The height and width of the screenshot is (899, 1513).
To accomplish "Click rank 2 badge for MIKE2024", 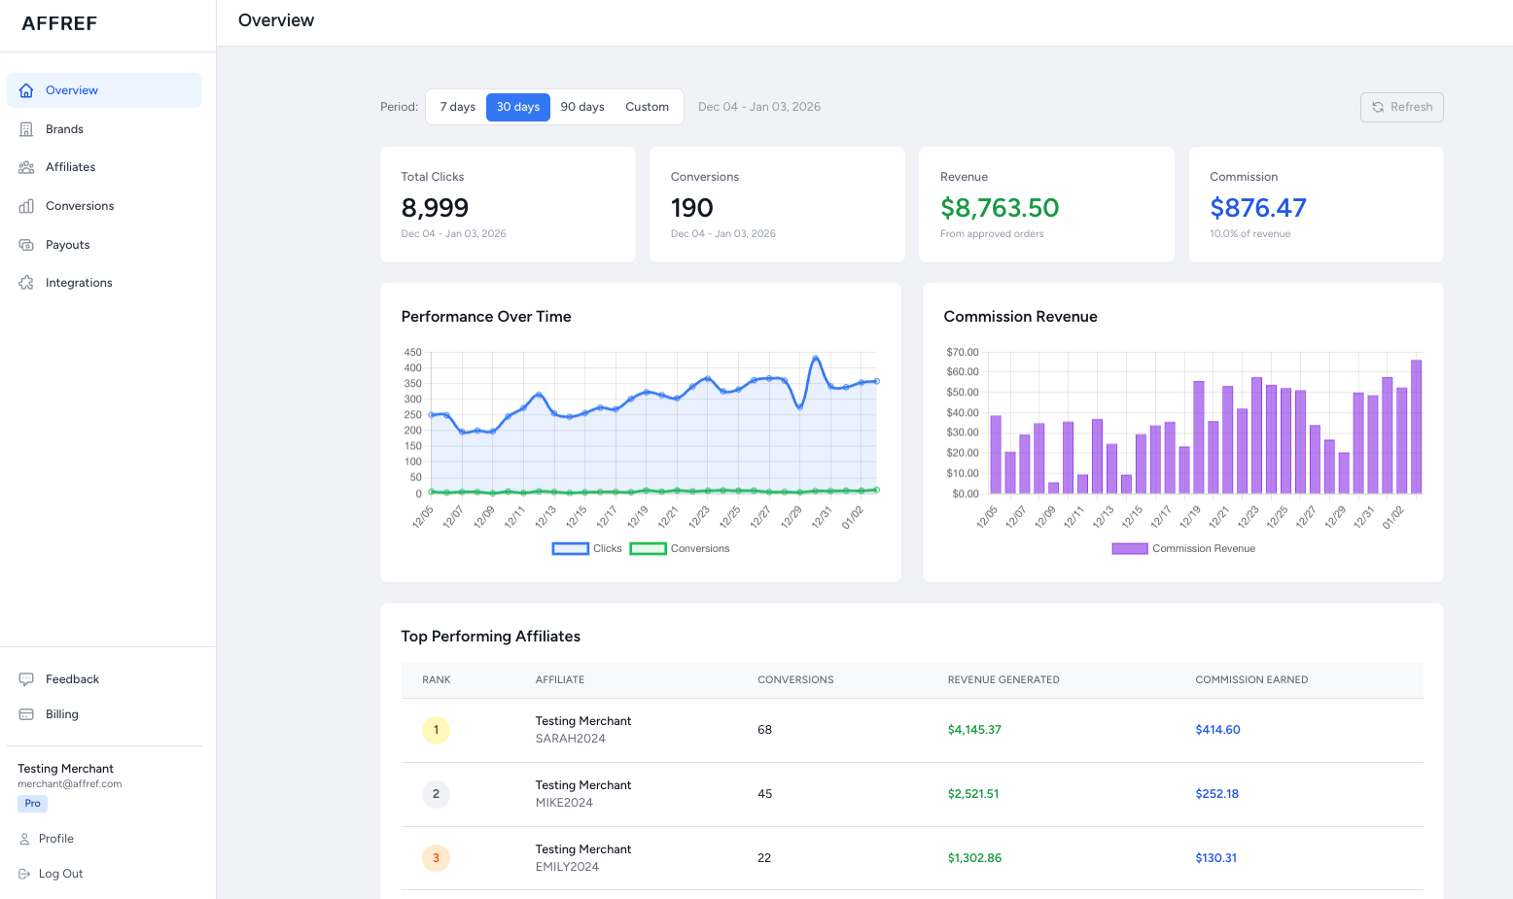I will [x=436, y=794].
